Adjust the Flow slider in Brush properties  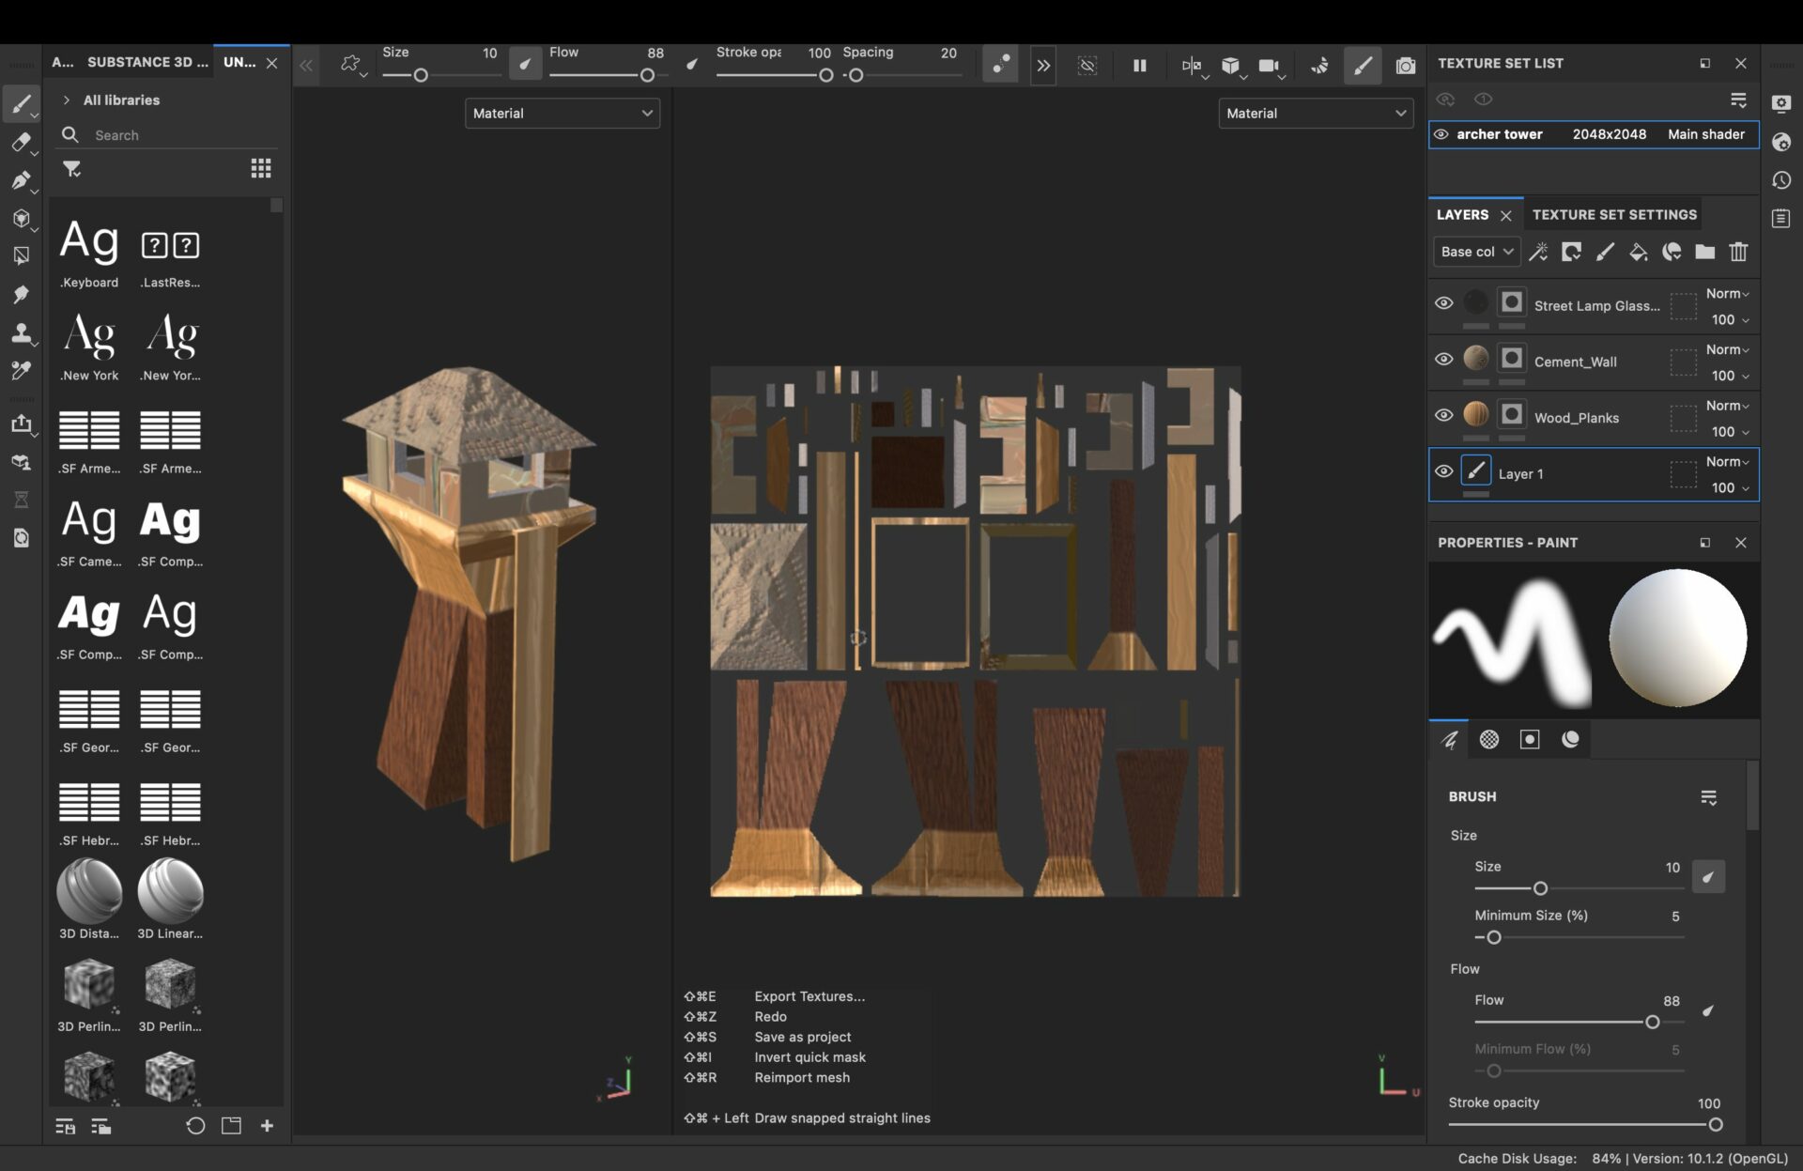pos(1652,1022)
